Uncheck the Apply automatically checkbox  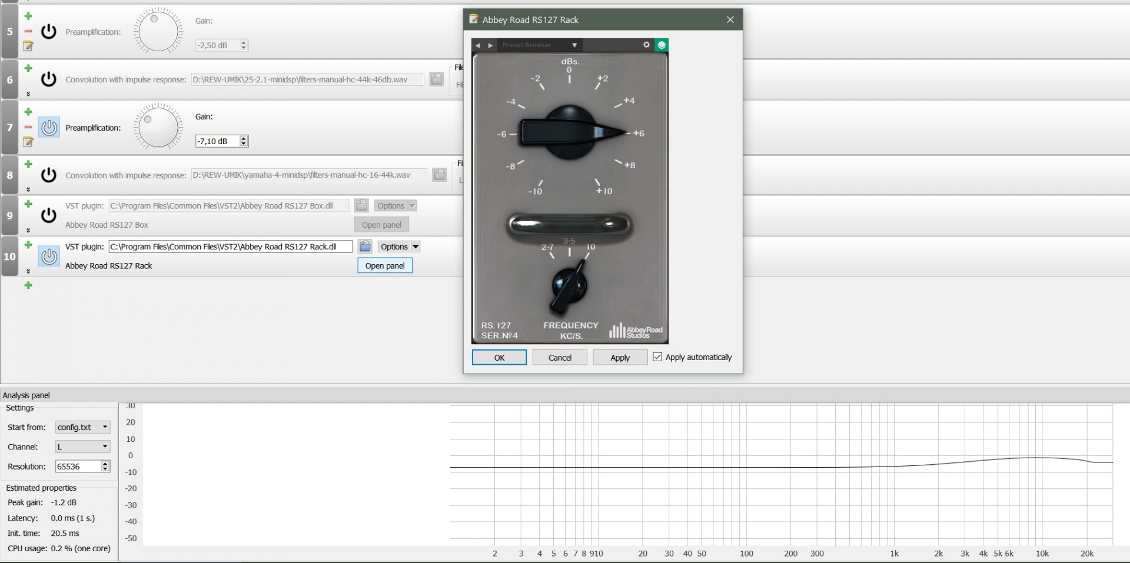657,357
